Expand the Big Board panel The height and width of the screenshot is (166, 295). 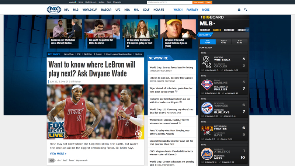(x=205, y=35)
